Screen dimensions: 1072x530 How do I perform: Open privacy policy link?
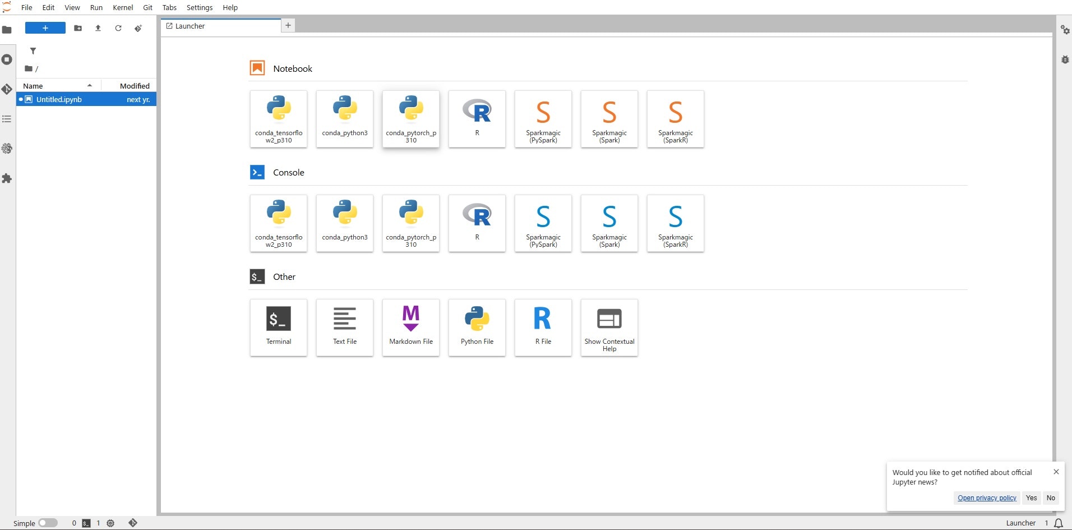(987, 498)
